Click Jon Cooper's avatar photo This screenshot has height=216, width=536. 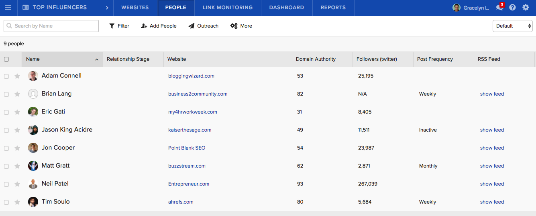coord(33,148)
